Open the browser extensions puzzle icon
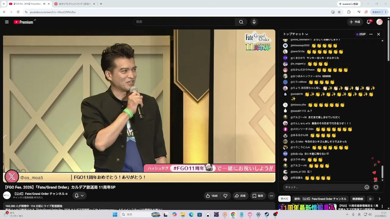 point(349,12)
